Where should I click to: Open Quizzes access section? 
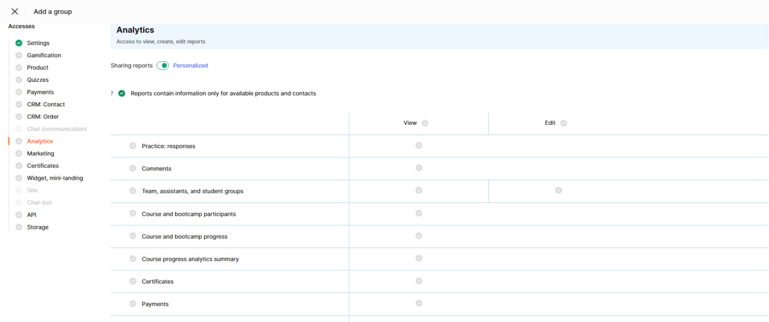[38, 80]
